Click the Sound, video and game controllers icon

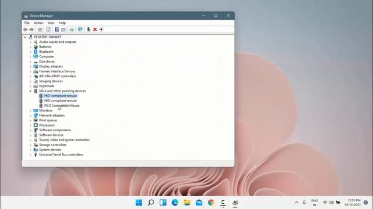(x=36, y=140)
